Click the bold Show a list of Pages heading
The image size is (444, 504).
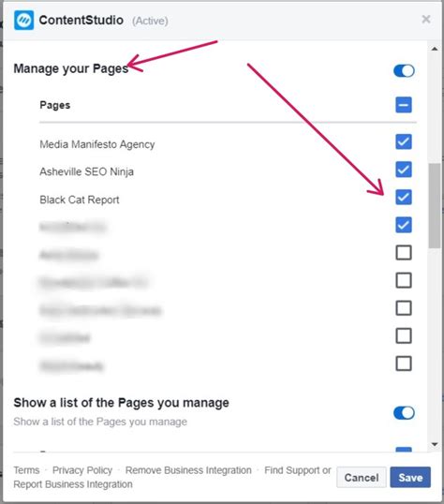tap(121, 403)
